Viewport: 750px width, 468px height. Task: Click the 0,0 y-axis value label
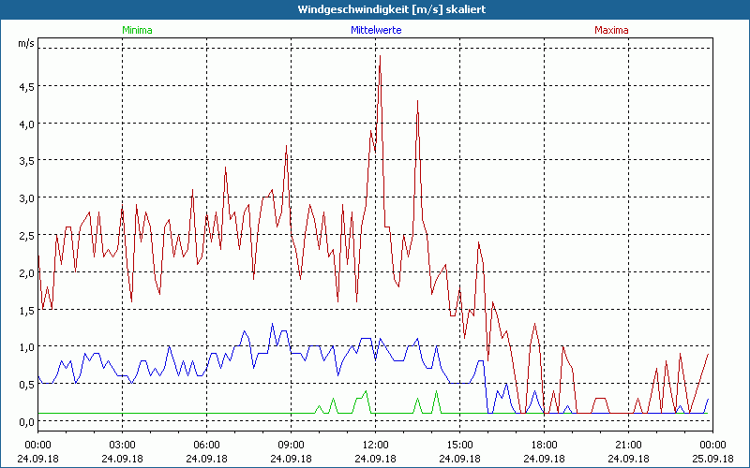tap(26, 422)
